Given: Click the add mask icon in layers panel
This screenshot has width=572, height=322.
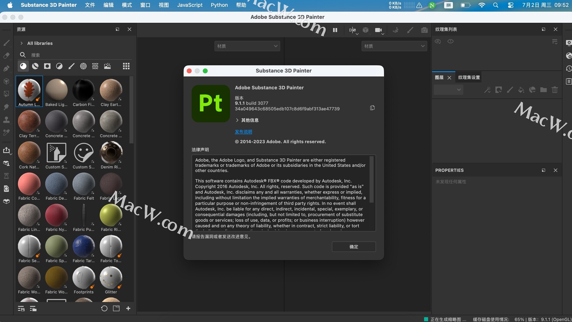Looking at the screenshot, I should pos(499,90).
